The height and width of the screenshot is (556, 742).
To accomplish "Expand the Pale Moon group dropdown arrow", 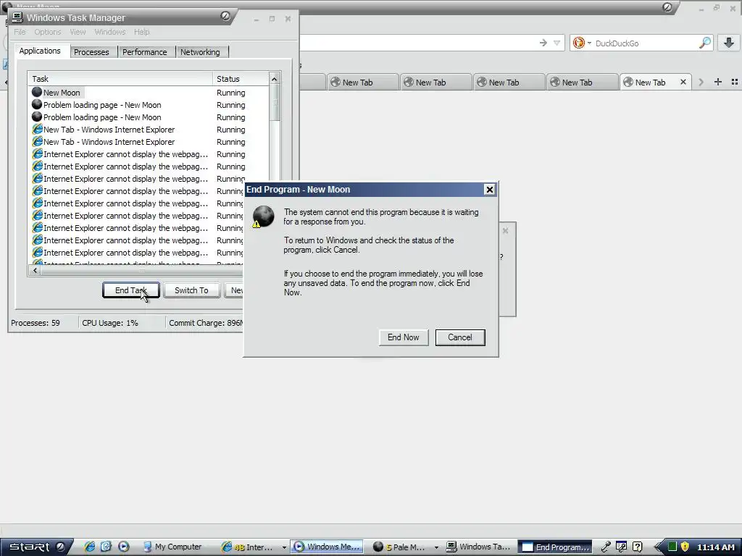I will point(436,547).
